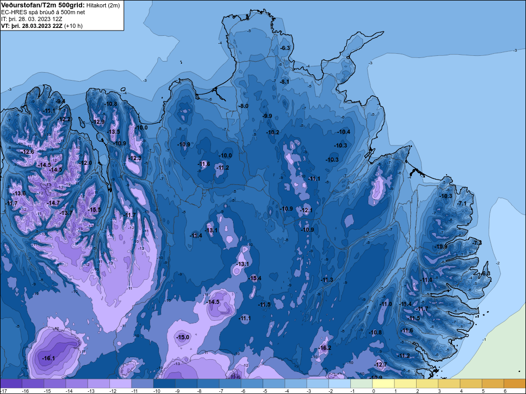Click the -7.1 temperature label

(x=462, y=203)
